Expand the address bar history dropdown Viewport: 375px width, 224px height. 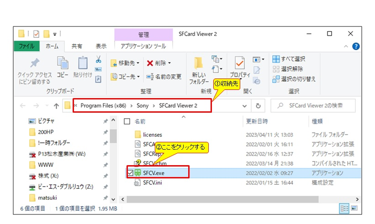pyautogui.click(x=244, y=106)
